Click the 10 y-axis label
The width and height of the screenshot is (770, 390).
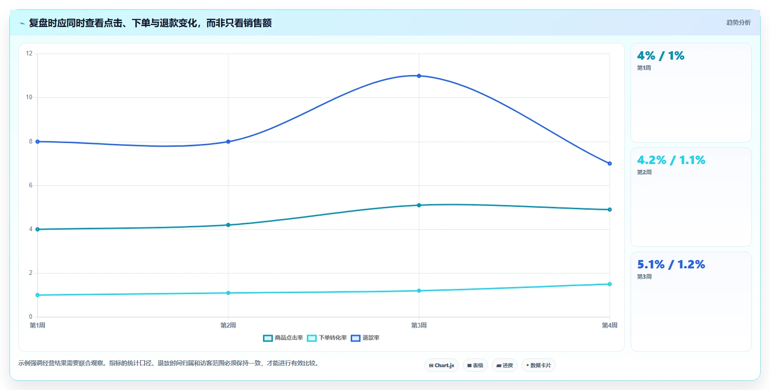pyautogui.click(x=29, y=97)
